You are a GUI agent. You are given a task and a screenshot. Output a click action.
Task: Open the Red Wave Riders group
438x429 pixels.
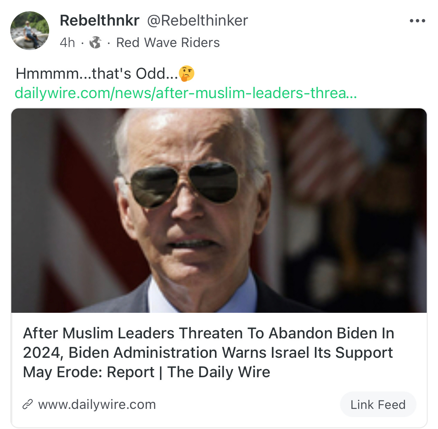coord(168,43)
